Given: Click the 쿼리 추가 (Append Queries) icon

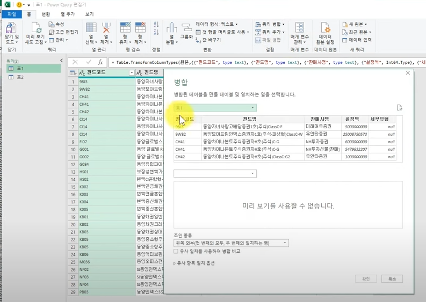Looking at the screenshot, I should coord(258,32).
